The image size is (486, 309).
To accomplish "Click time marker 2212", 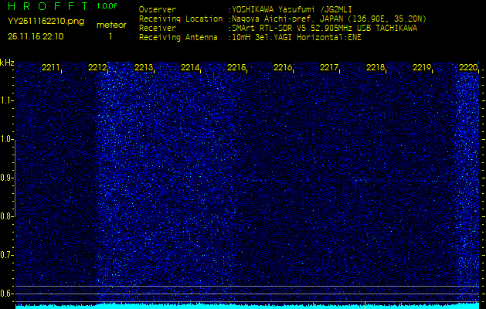I will pos(97,67).
